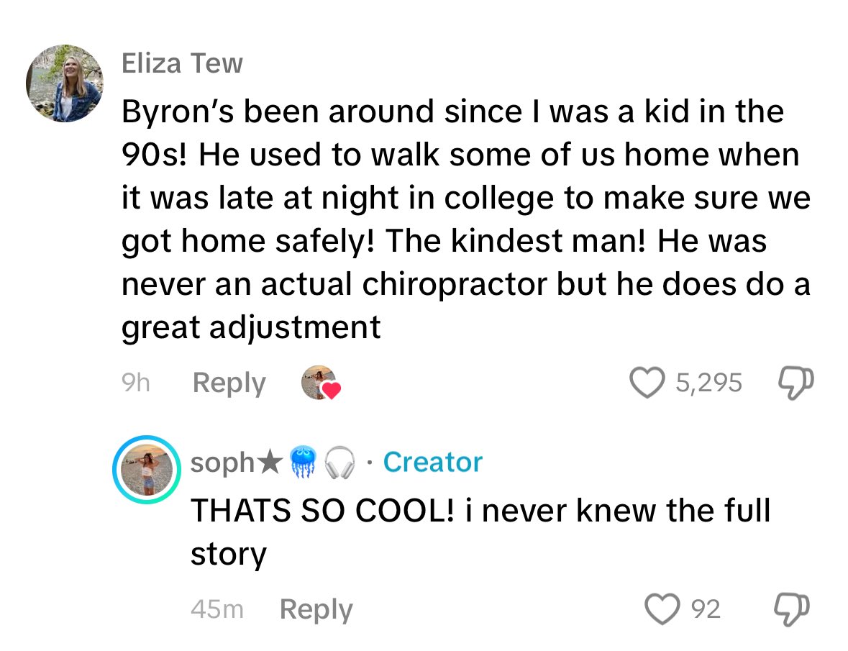Reply to Eliza Tew's comment
The height and width of the screenshot is (651, 848).
229,383
